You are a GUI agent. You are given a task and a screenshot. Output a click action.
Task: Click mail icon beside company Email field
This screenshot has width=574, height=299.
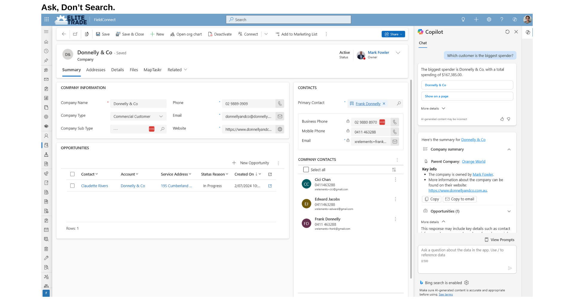pos(280,116)
